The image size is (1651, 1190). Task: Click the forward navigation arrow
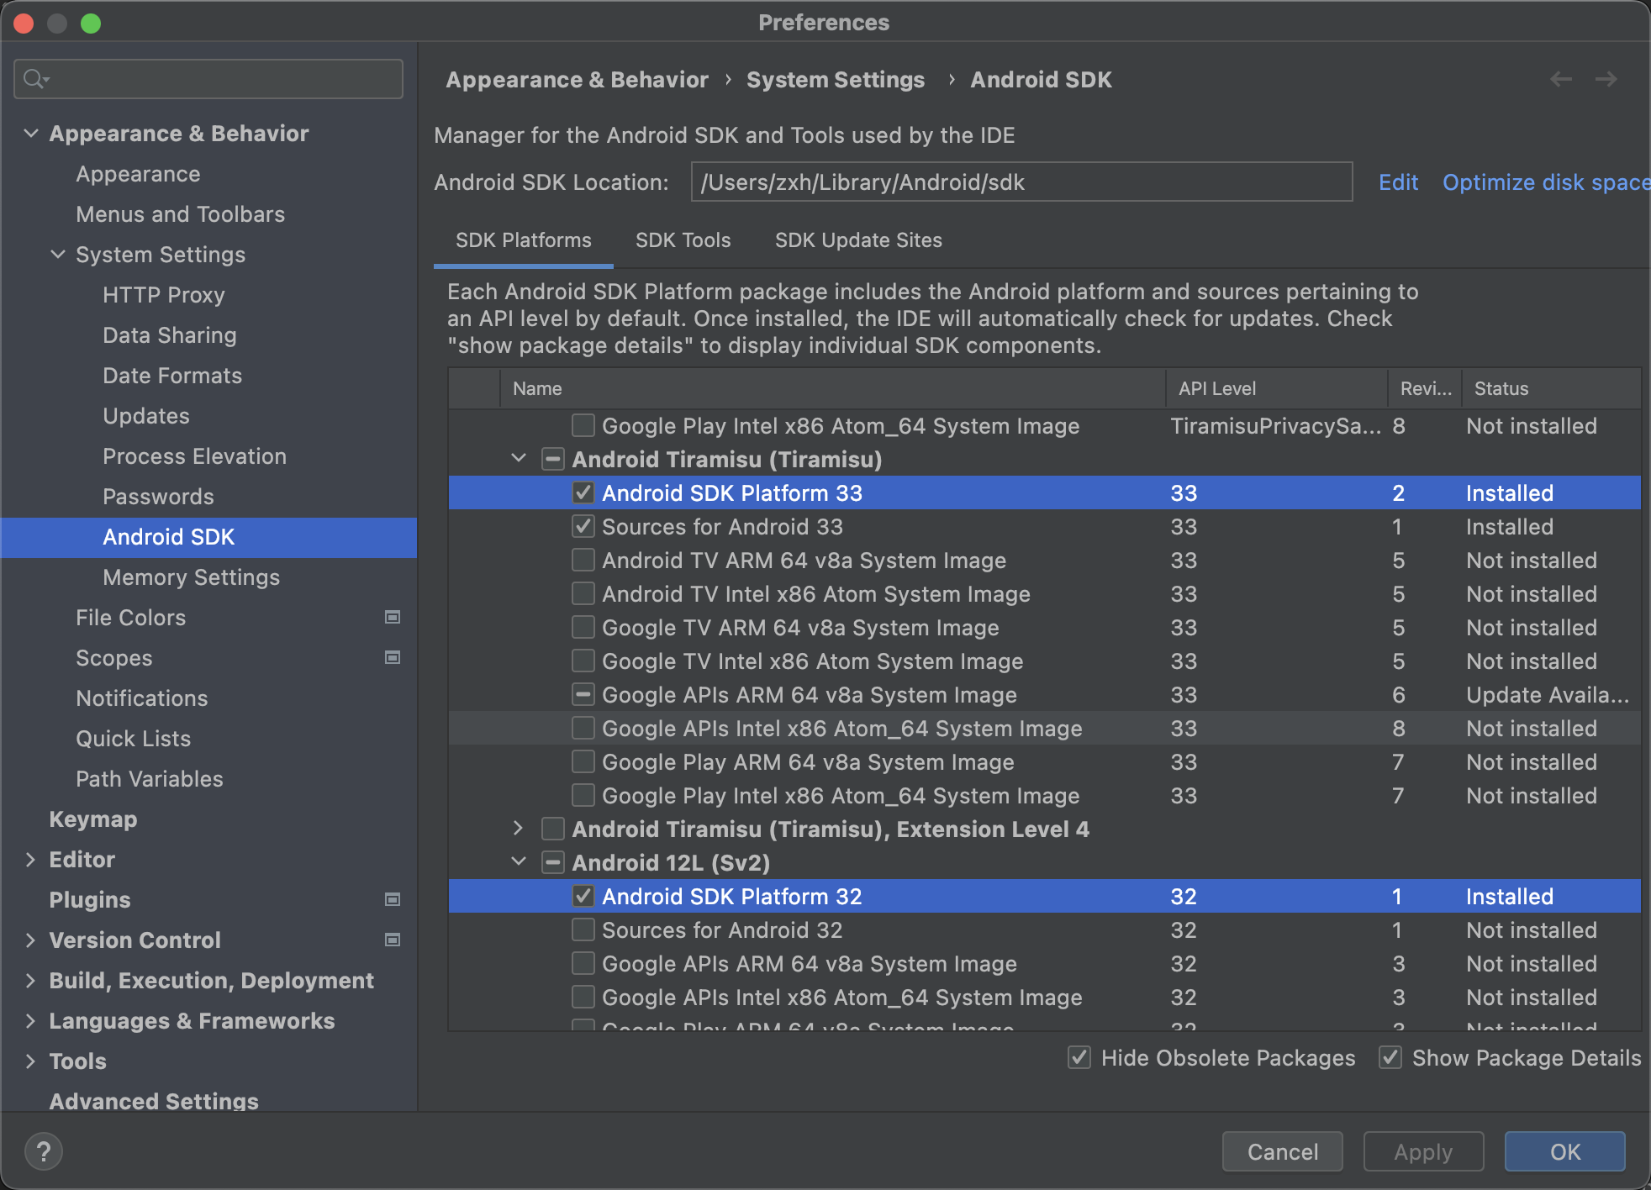1606,79
